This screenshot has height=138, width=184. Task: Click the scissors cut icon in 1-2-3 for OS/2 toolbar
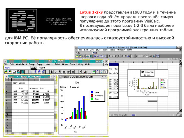(x=35, y=72)
